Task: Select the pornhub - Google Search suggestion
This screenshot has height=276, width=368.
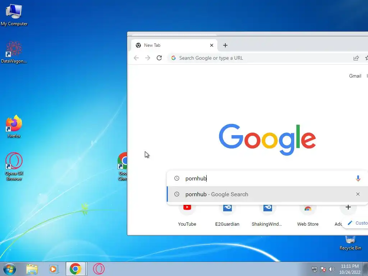Action: (x=267, y=194)
